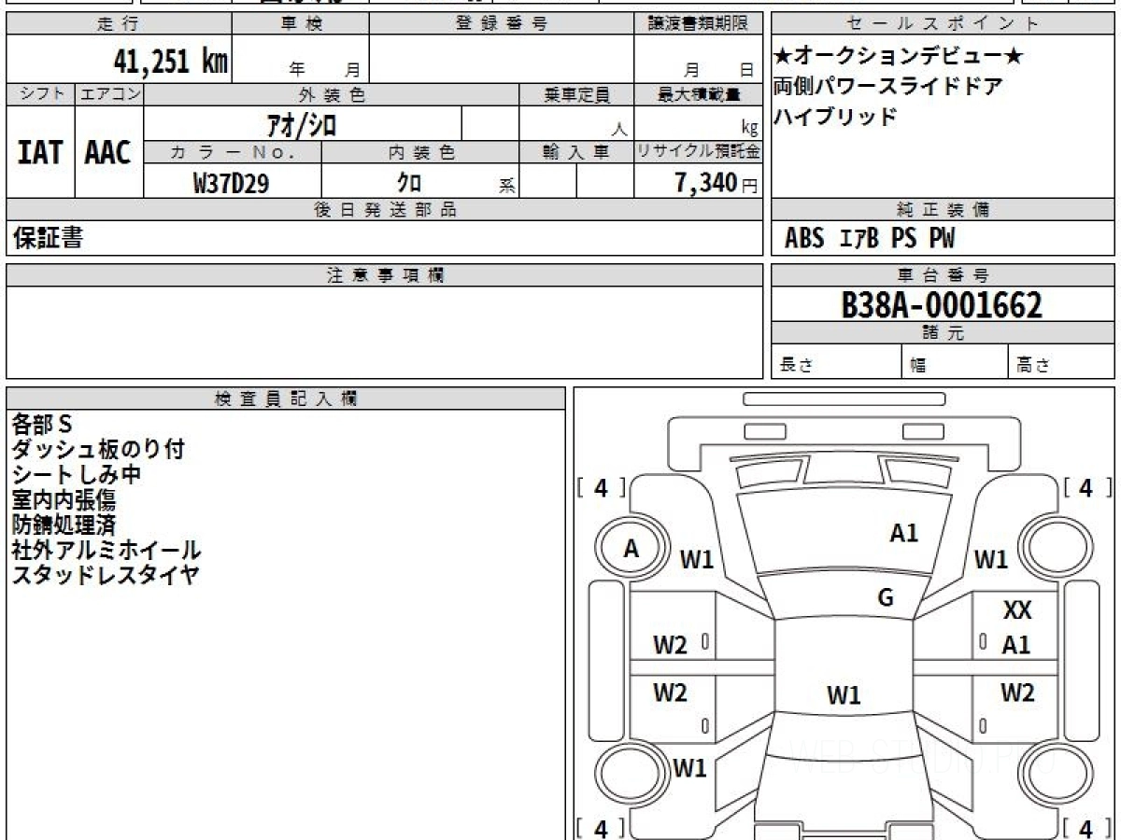1121x840 pixels.
Task: Click the 譲渡書類期限 header
Action: pyautogui.click(x=699, y=24)
